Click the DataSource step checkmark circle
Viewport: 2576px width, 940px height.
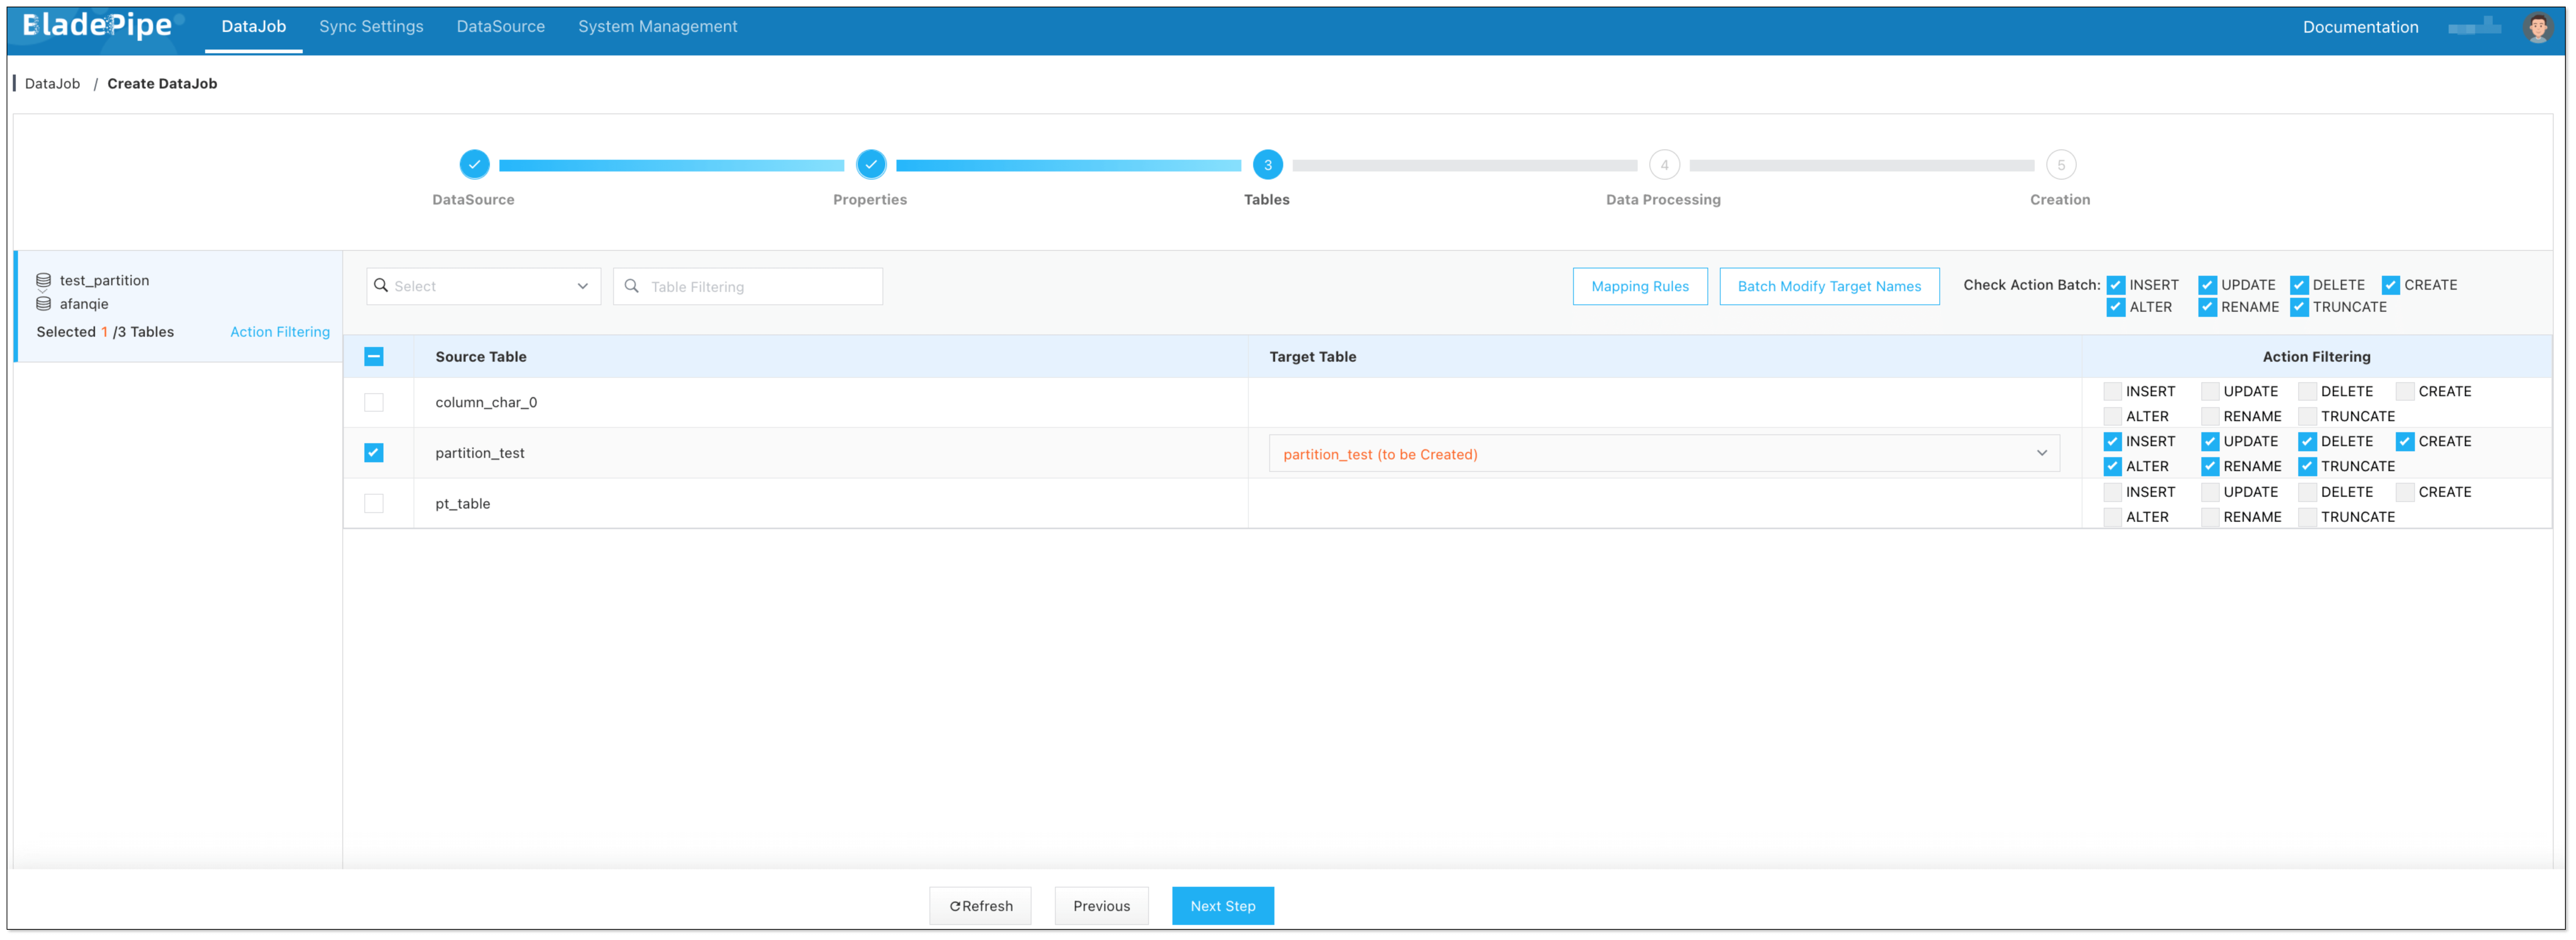pyautogui.click(x=474, y=164)
